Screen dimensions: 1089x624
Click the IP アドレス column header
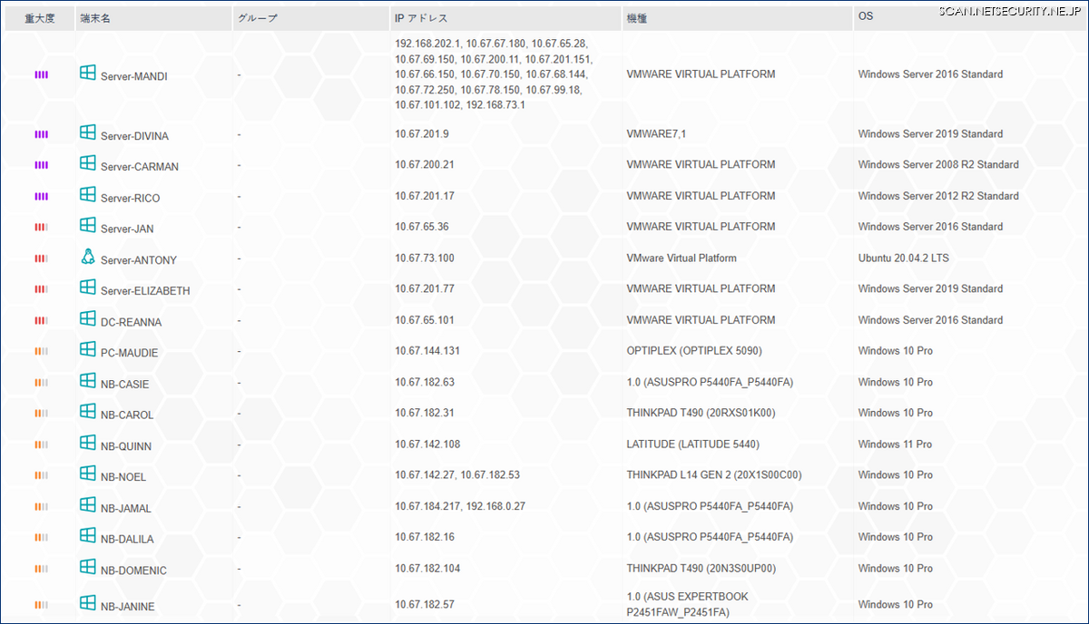(x=421, y=18)
